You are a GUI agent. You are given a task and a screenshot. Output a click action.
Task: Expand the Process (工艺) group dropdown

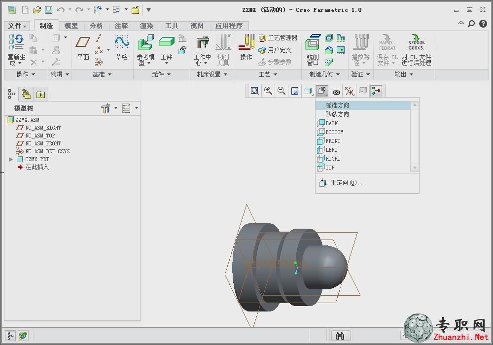268,74
